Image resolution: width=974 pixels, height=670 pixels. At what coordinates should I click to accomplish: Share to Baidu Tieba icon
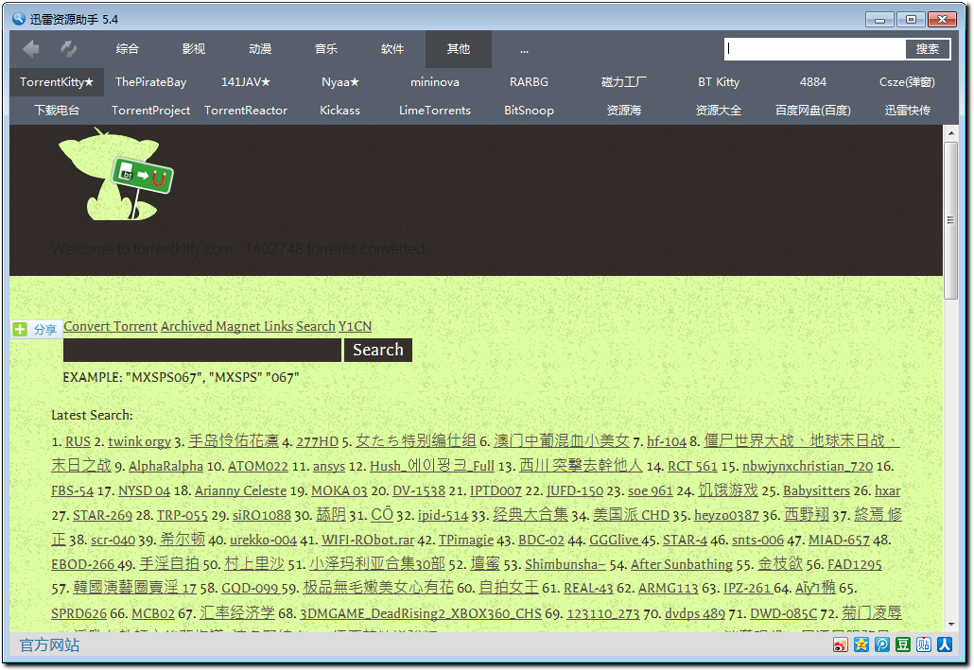click(x=924, y=645)
